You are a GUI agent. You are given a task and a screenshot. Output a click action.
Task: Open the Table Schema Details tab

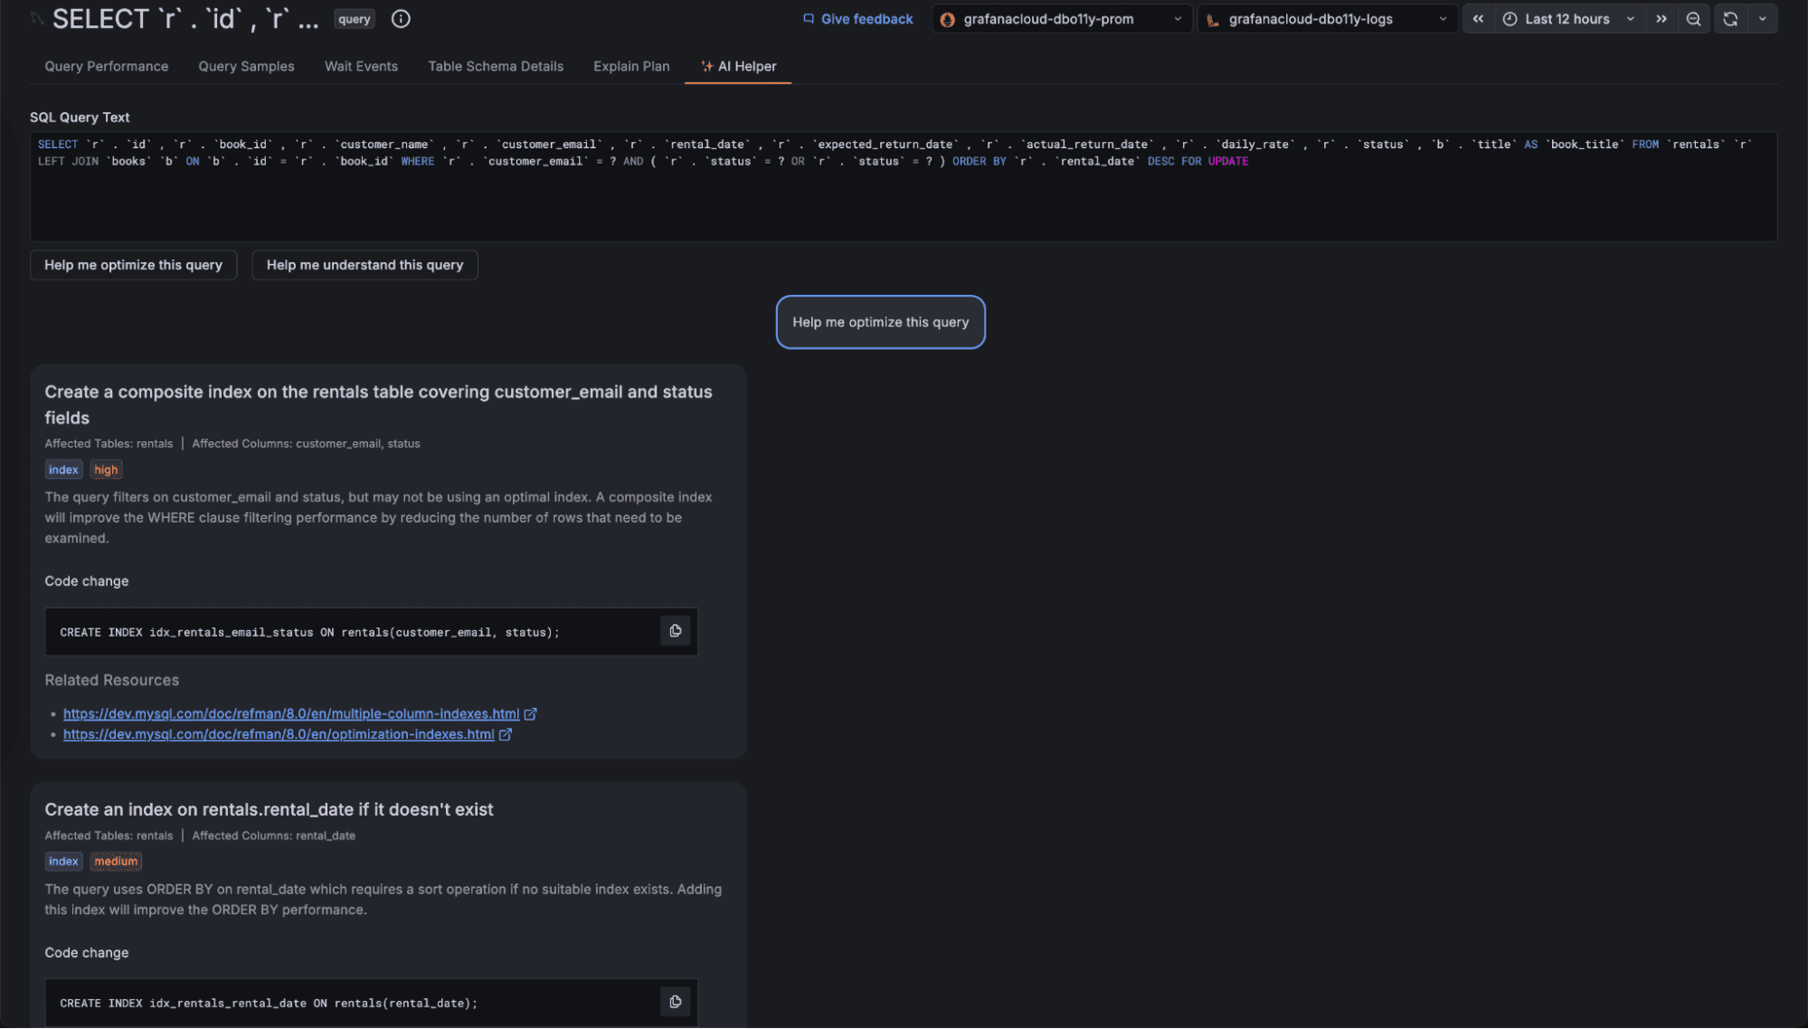coord(495,65)
